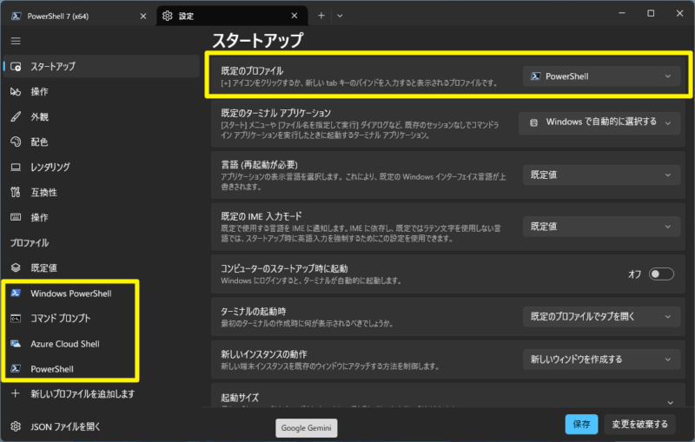Click the コマンド プロンプト profile icon
Viewport: 695px width, 442px height.
[16, 319]
